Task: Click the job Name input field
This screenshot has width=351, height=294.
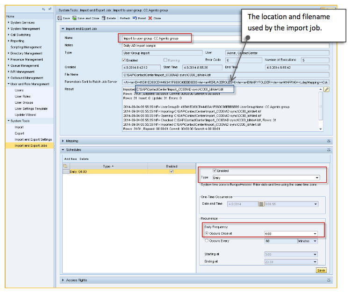Action: pos(181,38)
